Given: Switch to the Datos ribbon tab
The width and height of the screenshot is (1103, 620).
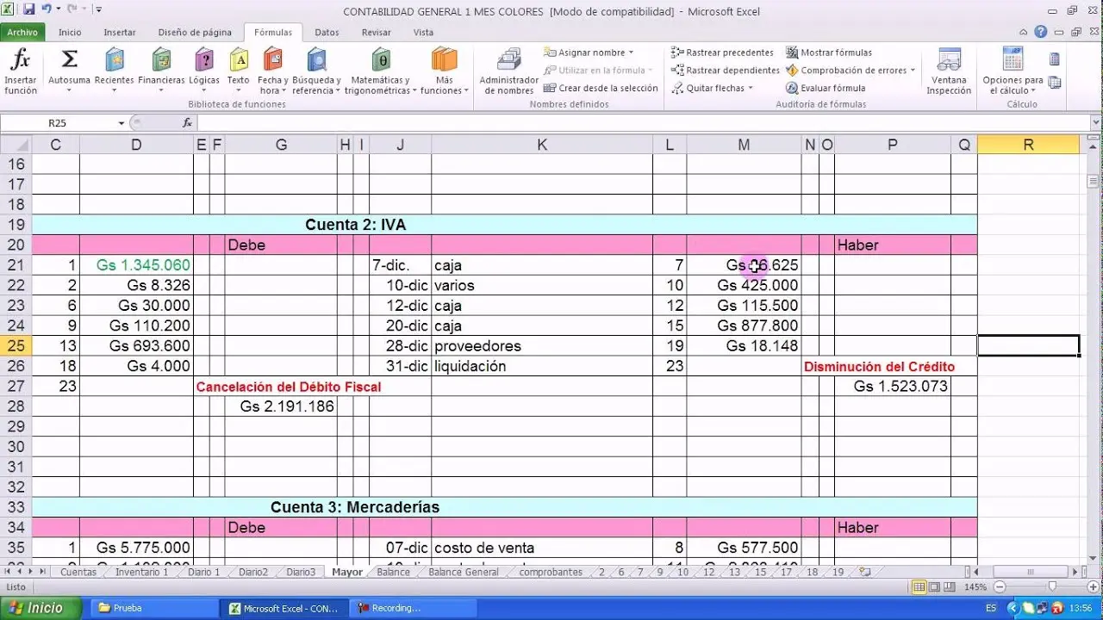Looking at the screenshot, I should point(327,33).
